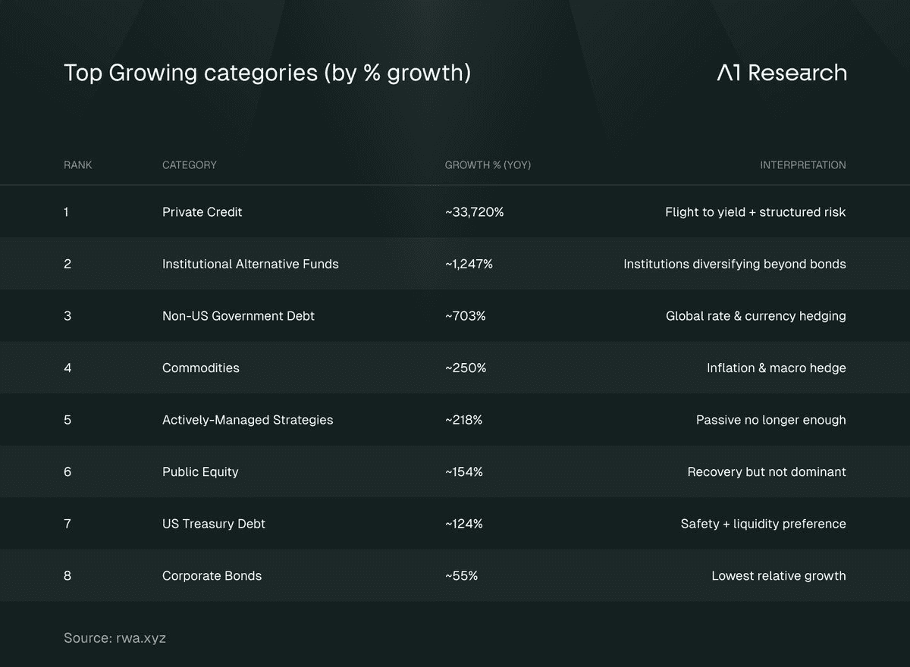Select Institutional Alternative Funds row label
The image size is (910, 667).
(x=250, y=264)
